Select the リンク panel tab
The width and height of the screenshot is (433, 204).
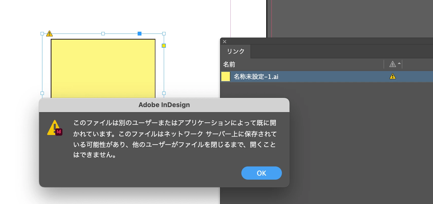tap(236, 51)
